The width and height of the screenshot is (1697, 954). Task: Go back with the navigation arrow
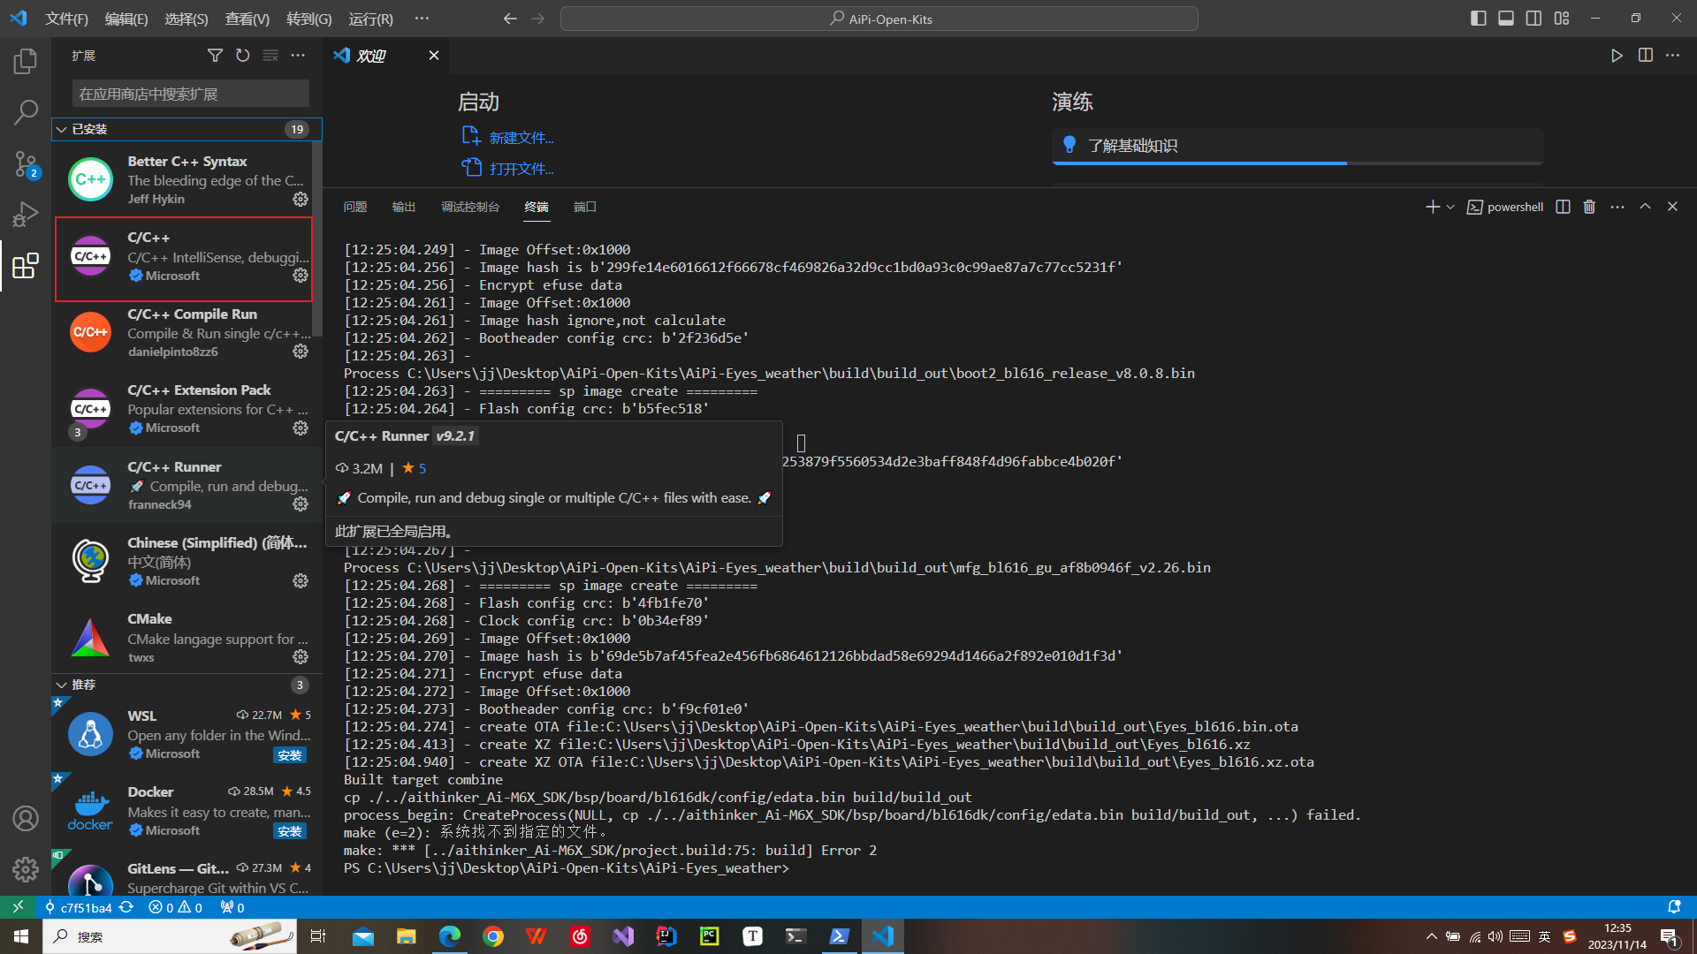510,19
